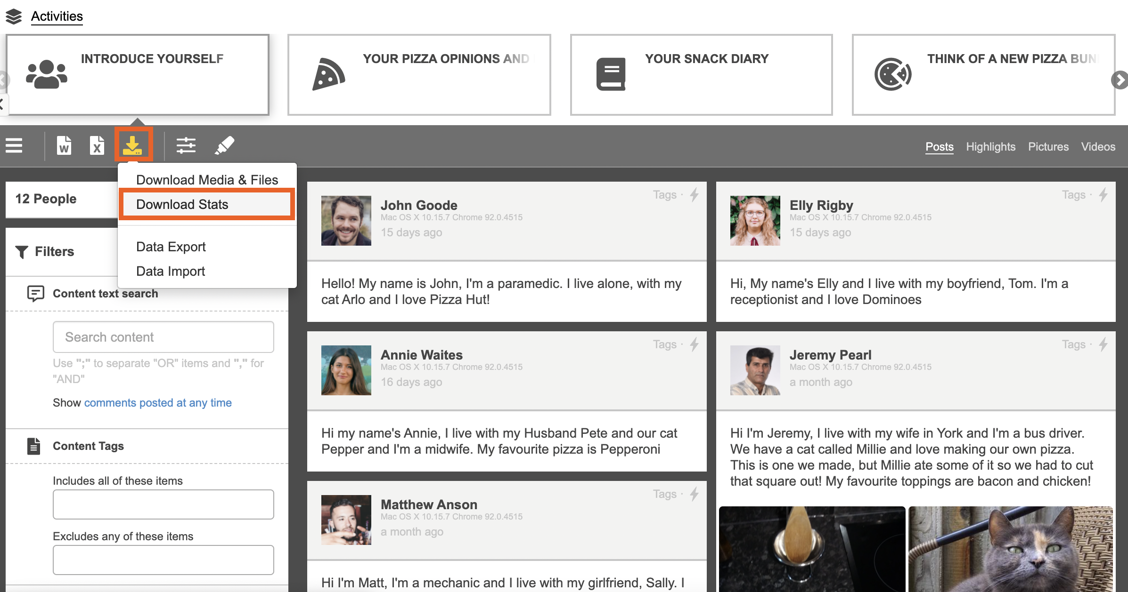Click the hamburger menu icon in toolbar

tap(14, 146)
